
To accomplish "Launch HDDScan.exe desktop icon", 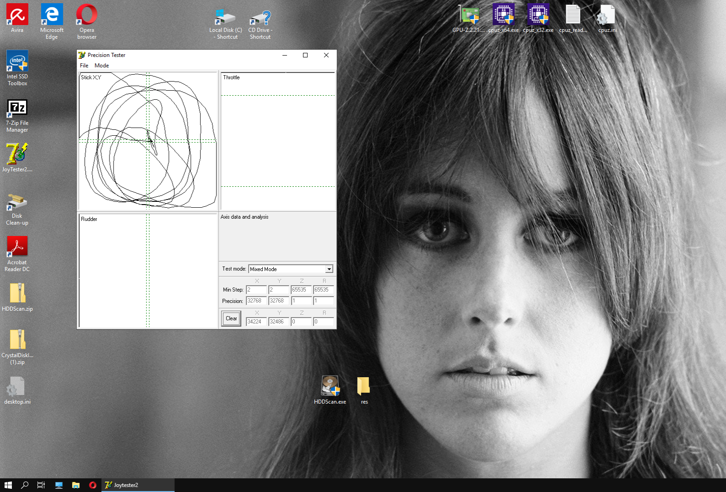I will [x=329, y=387].
